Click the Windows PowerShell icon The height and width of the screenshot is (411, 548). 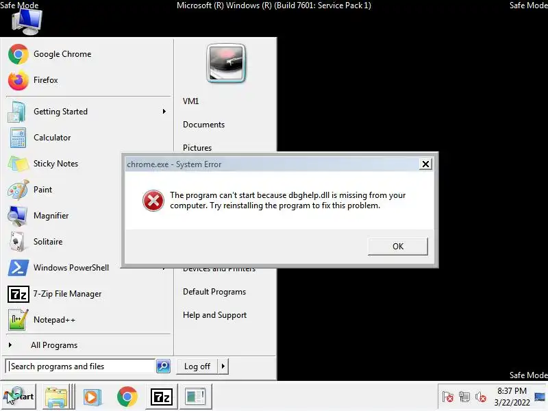18,268
